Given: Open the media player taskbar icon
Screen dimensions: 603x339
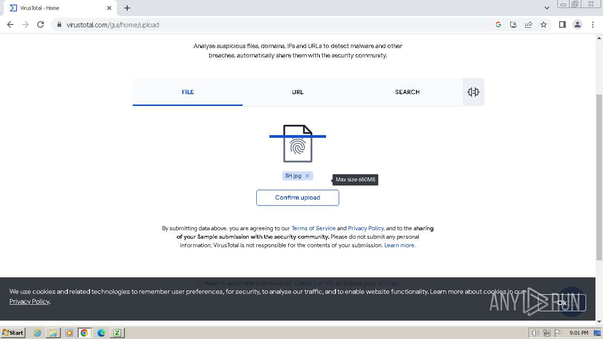Looking at the screenshot, I should (x=69, y=333).
